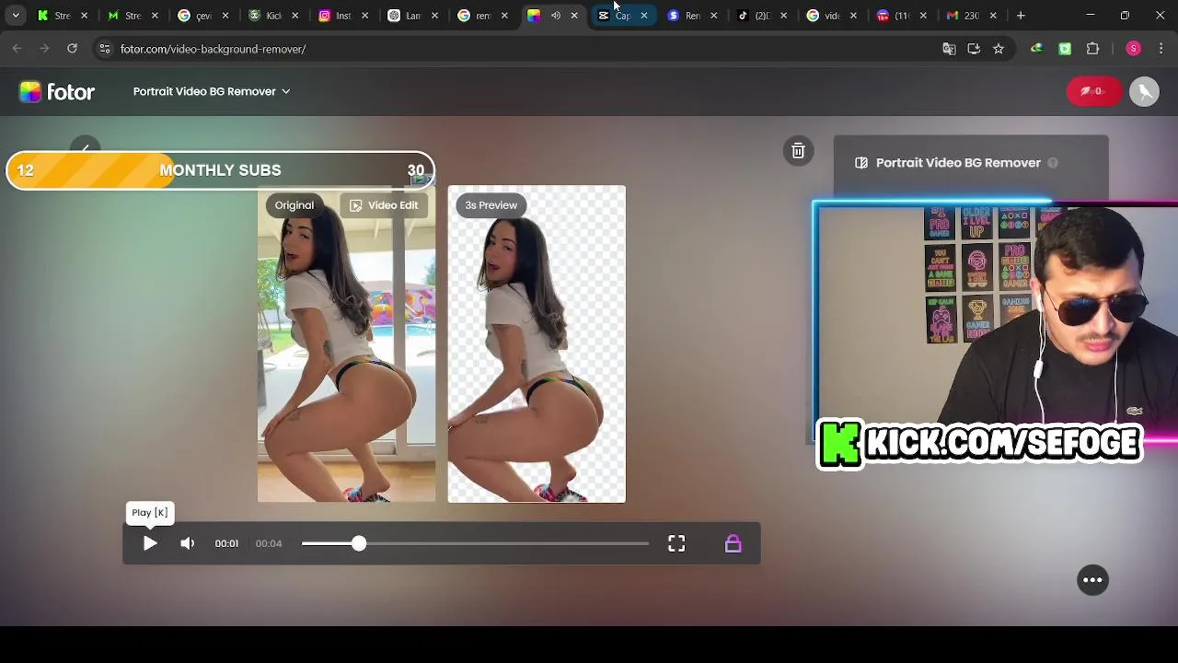
Task: Select the background-removed preview thumbnail
Action: 537,344
